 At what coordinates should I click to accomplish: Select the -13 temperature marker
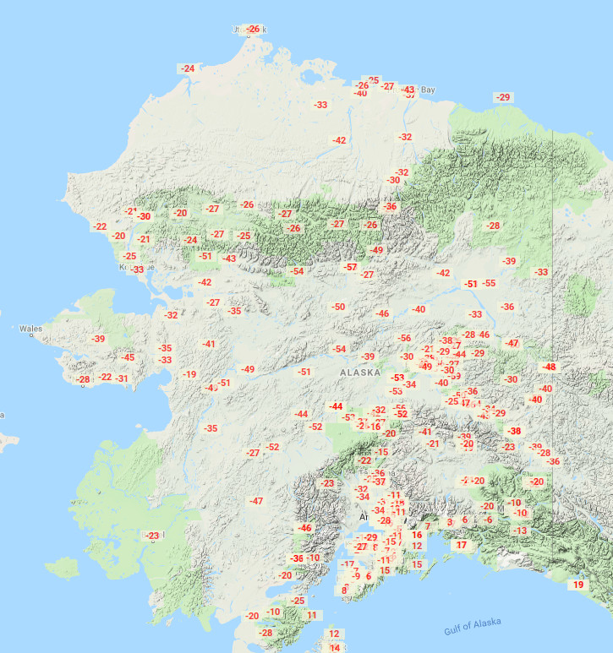pos(520,531)
